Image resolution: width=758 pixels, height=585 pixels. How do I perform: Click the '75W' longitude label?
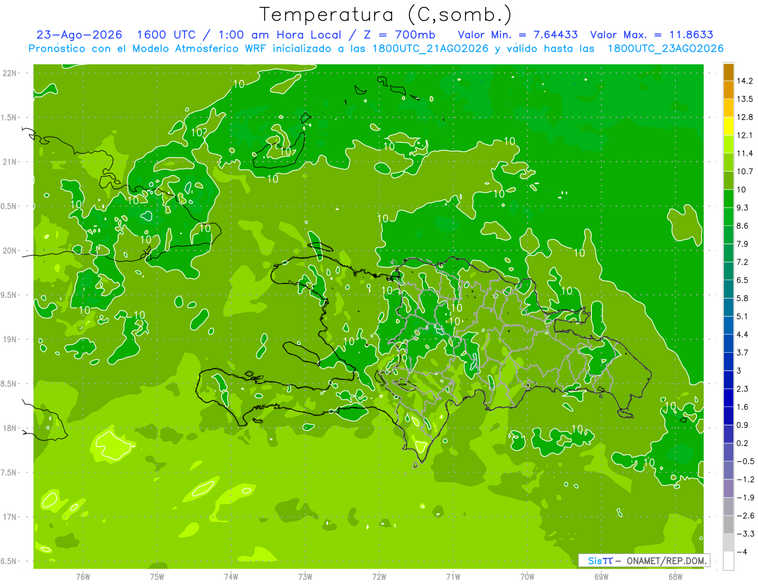pos(157,576)
